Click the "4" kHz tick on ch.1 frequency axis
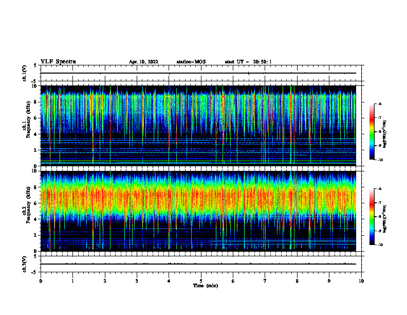This screenshot has height=315, width=407. 36,134
